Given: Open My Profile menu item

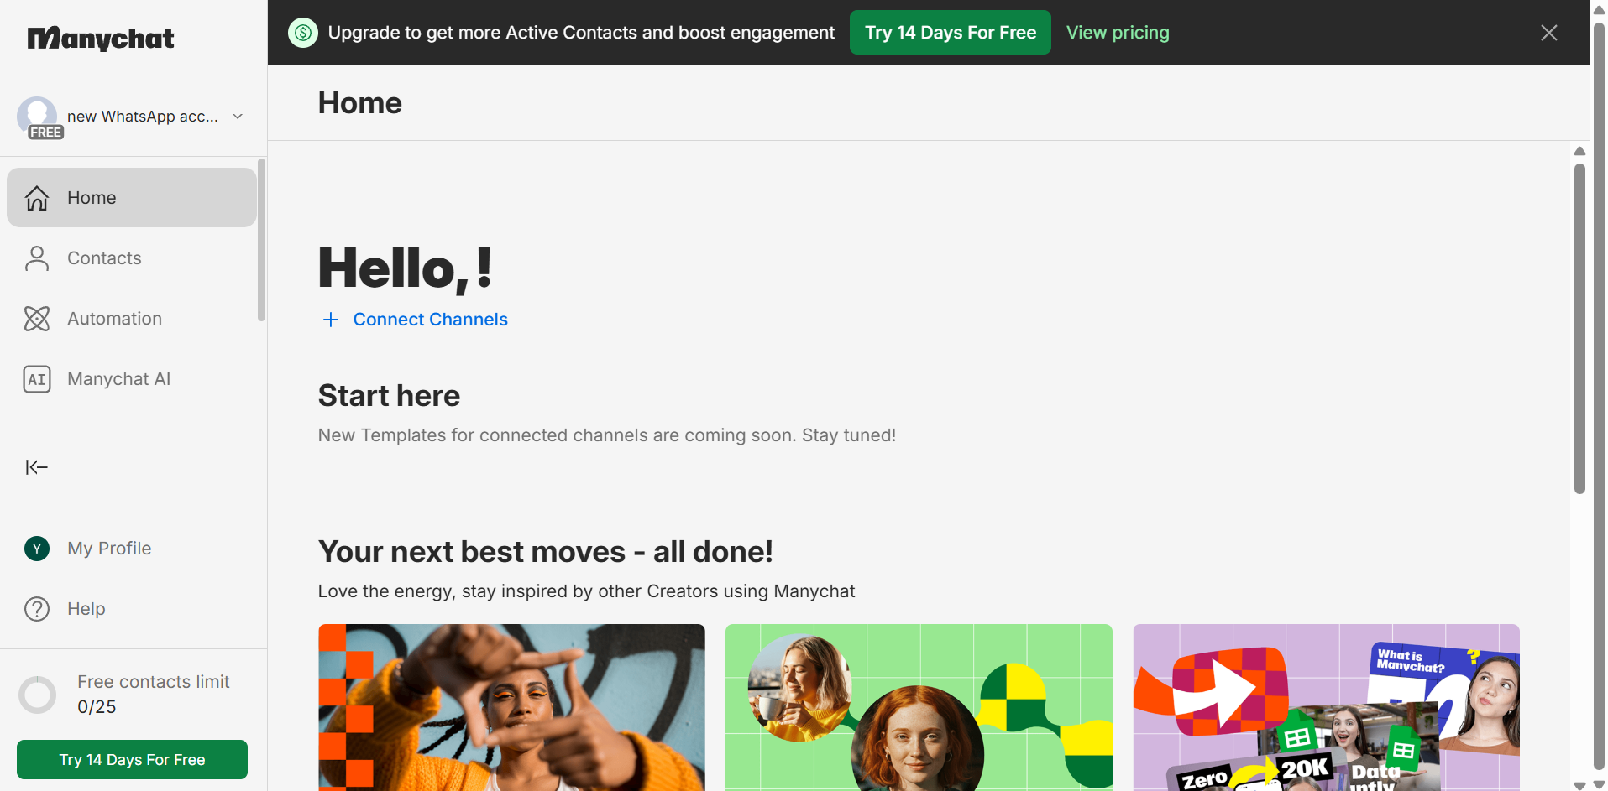Looking at the screenshot, I should (132, 549).
